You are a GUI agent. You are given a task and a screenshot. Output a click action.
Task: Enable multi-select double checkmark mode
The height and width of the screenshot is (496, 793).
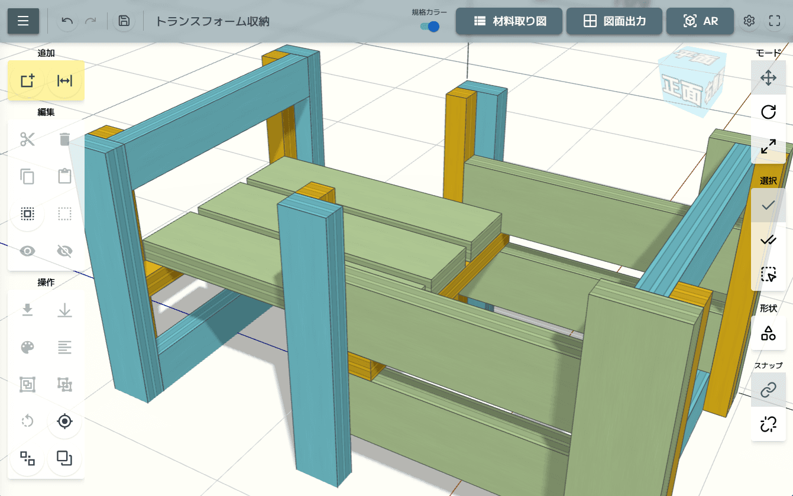point(768,239)
